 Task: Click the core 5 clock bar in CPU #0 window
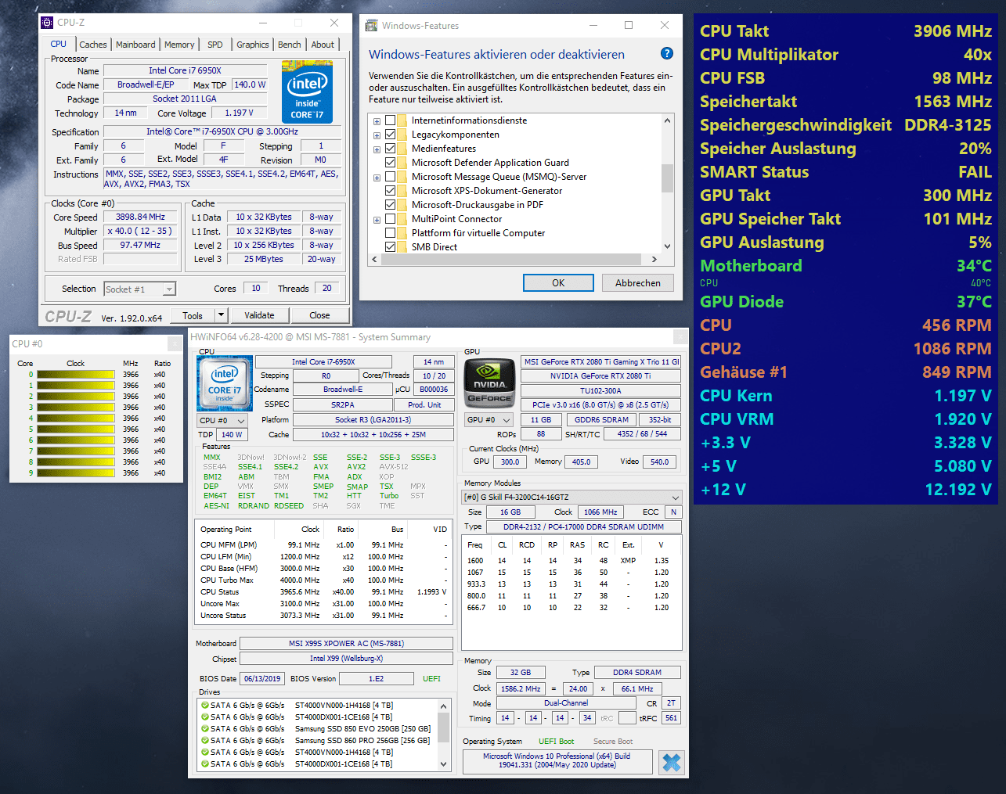pos(76,429)
